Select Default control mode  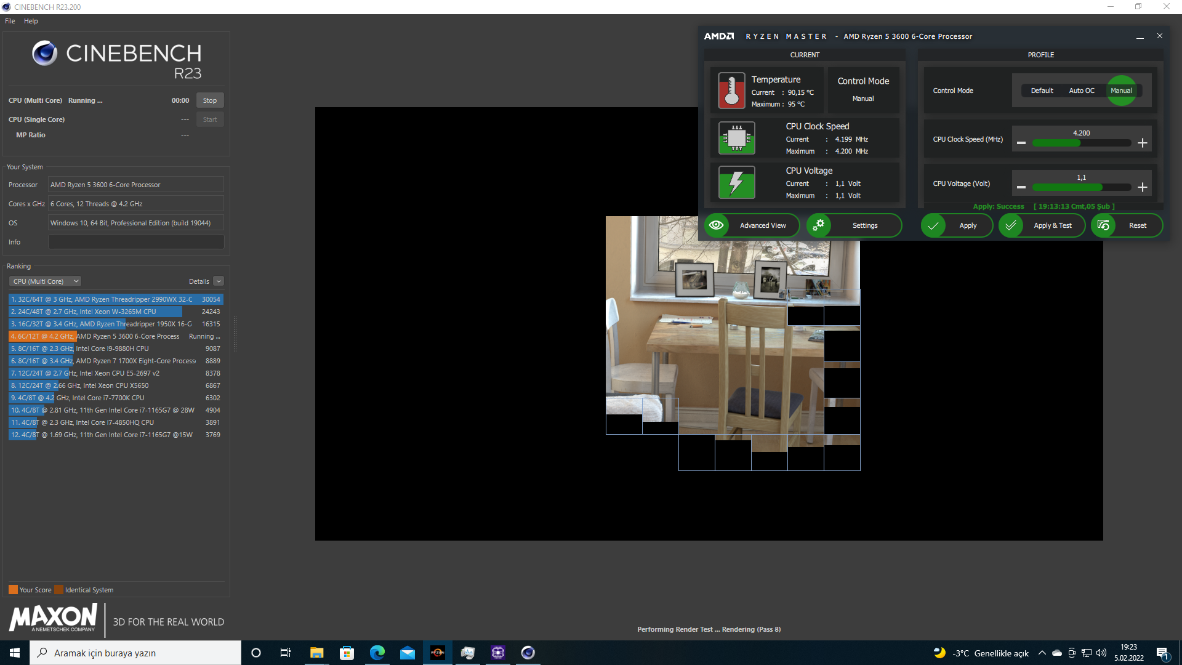pos(1042,91)
